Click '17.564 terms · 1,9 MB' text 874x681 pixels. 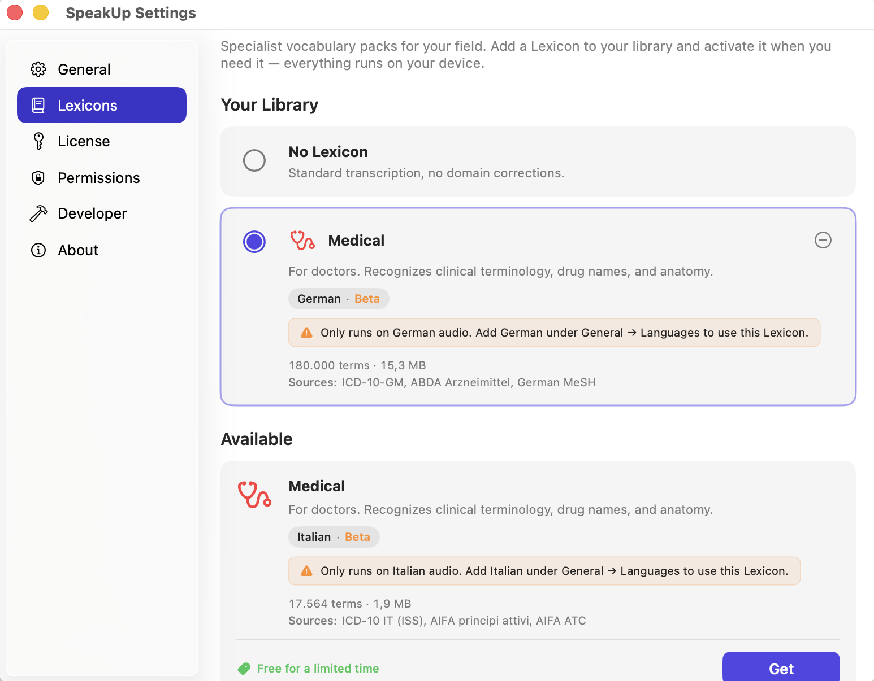click(350, 604)
